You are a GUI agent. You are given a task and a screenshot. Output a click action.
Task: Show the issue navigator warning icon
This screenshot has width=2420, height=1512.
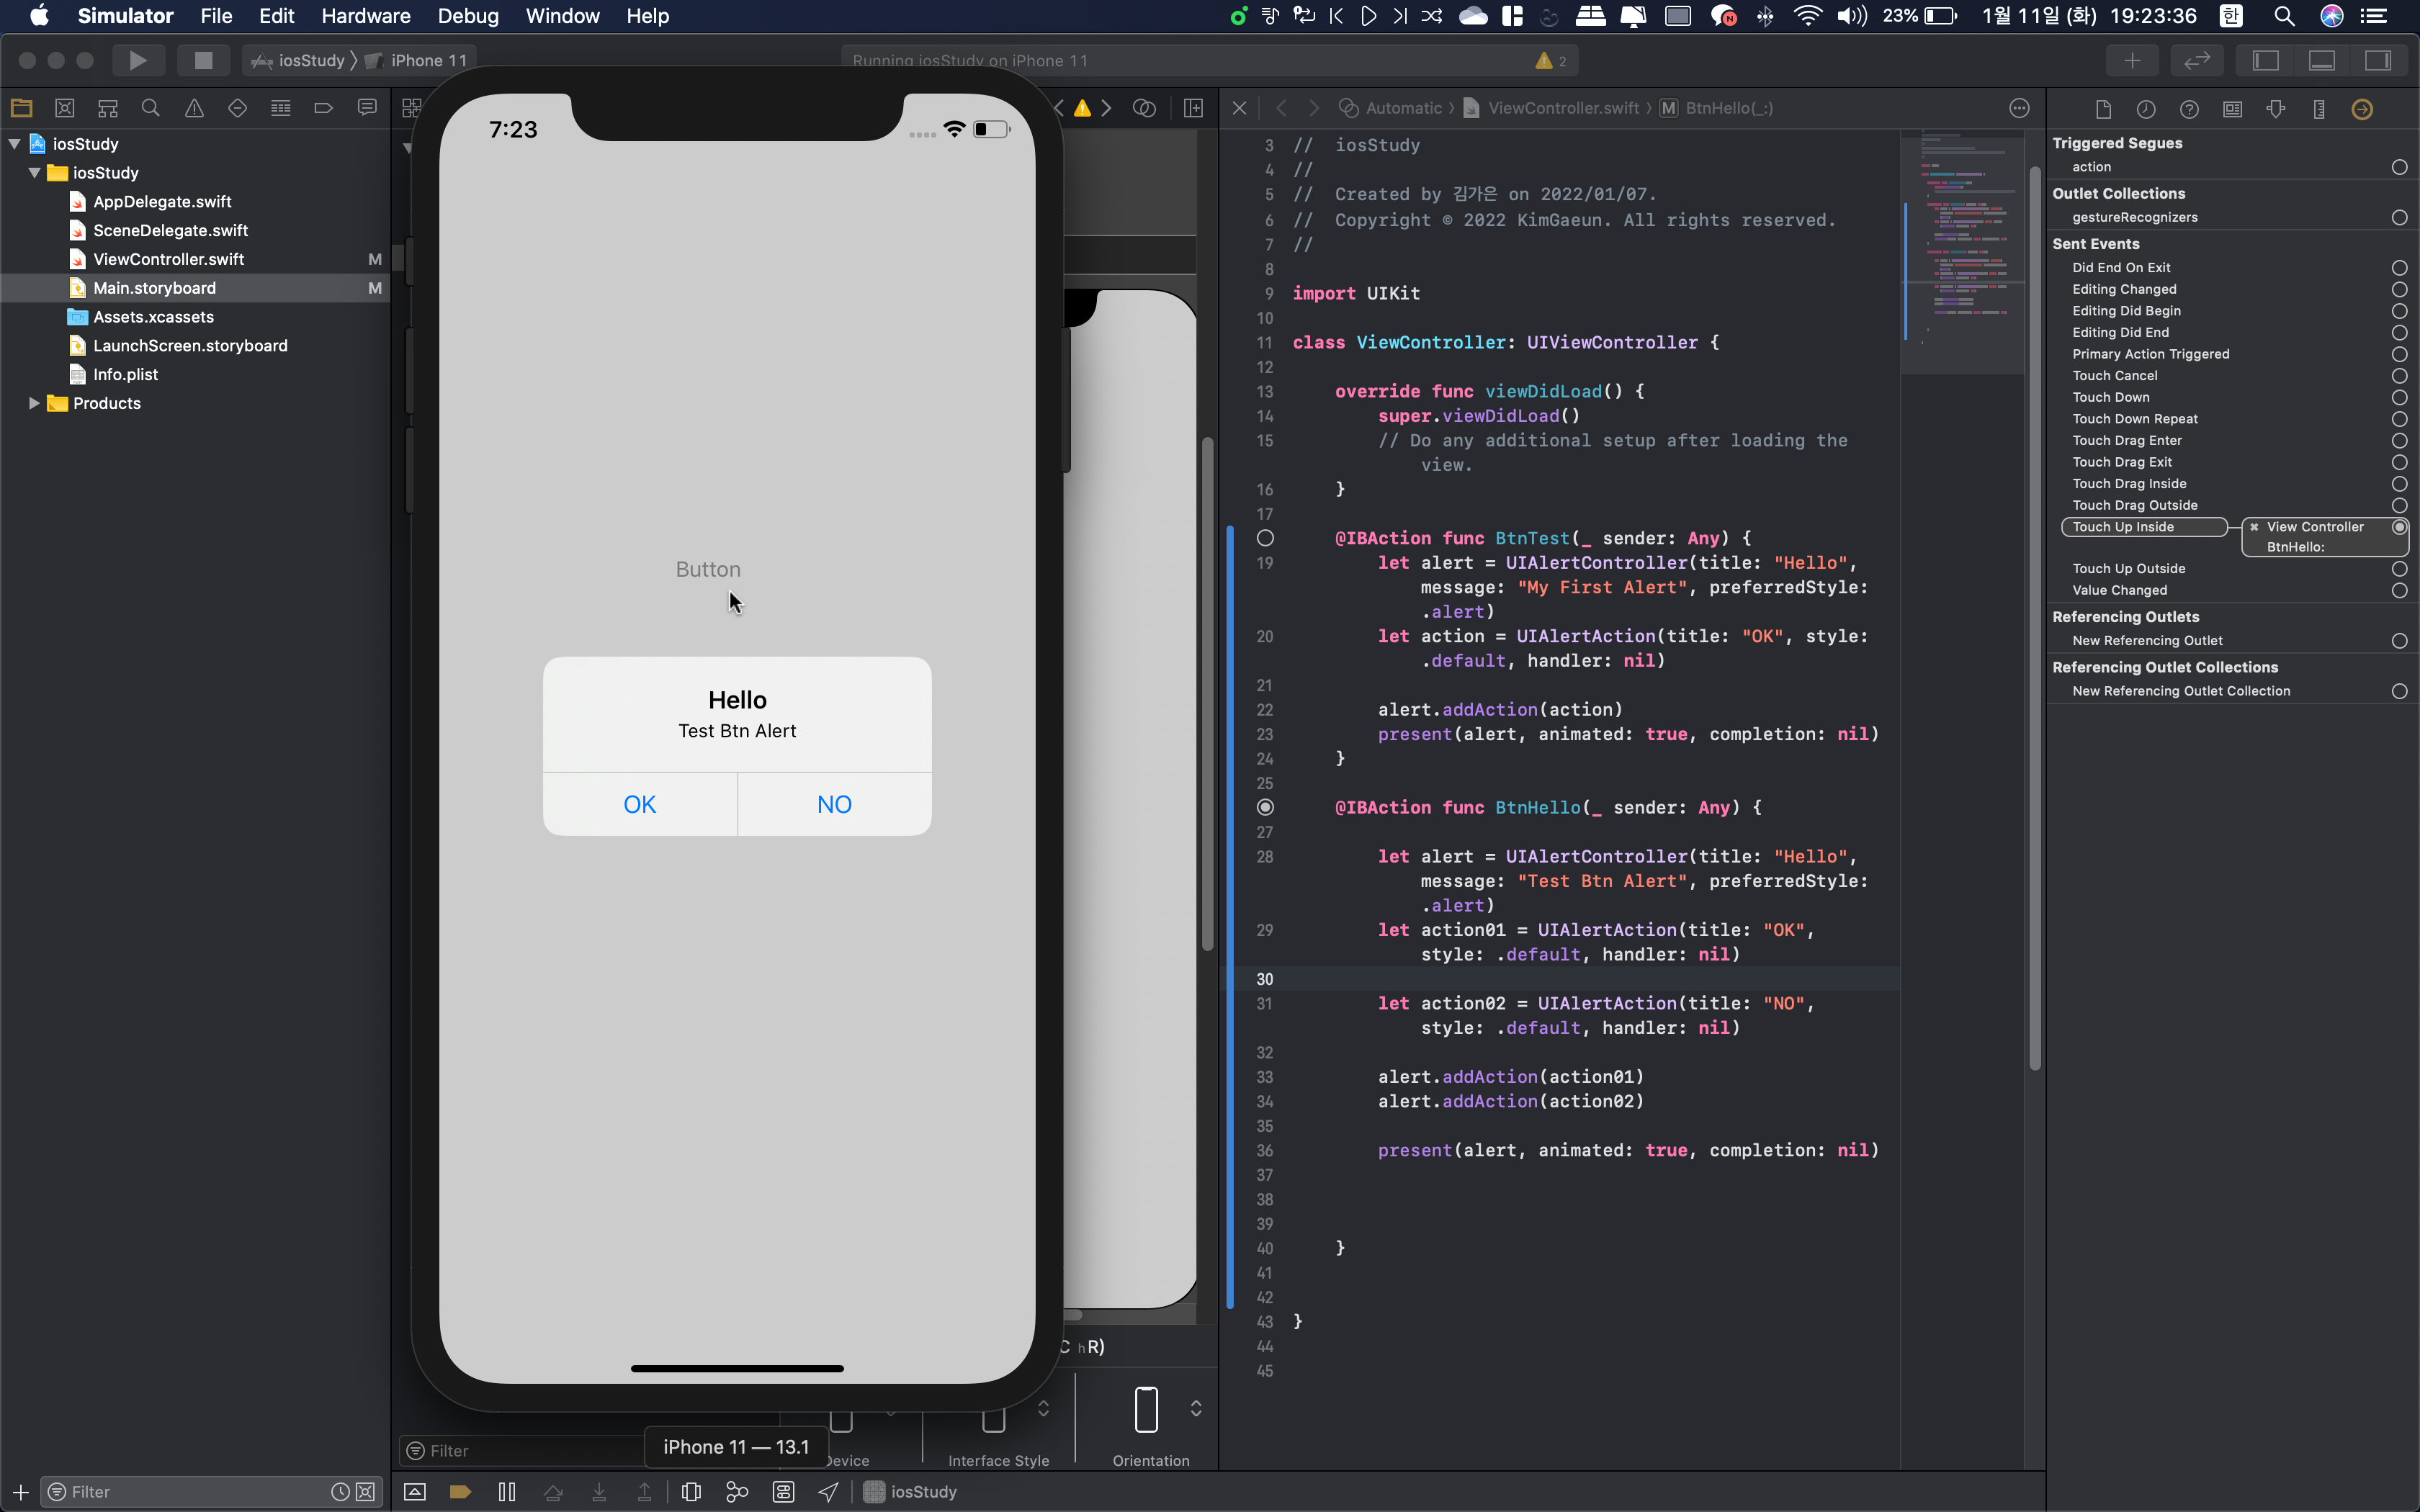(x=194, y=108)
